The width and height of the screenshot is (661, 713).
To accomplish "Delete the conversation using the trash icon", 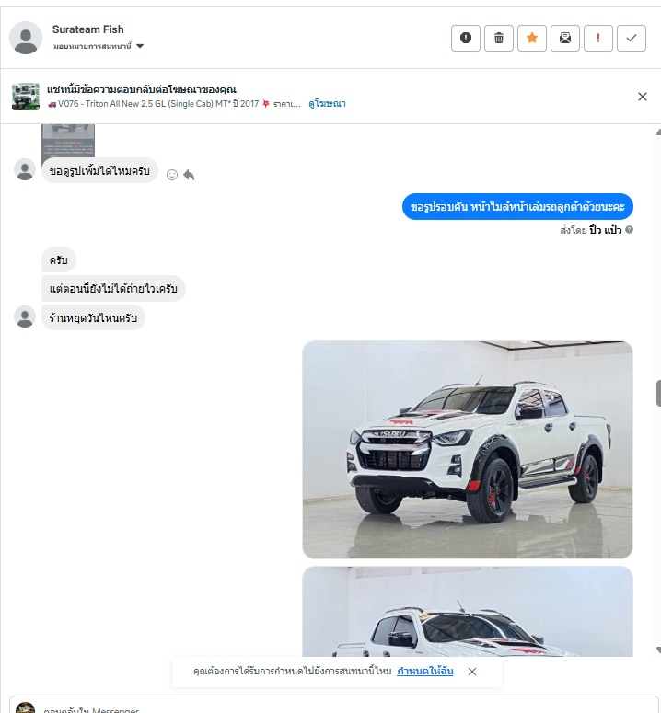I will (x=499, y=39).
